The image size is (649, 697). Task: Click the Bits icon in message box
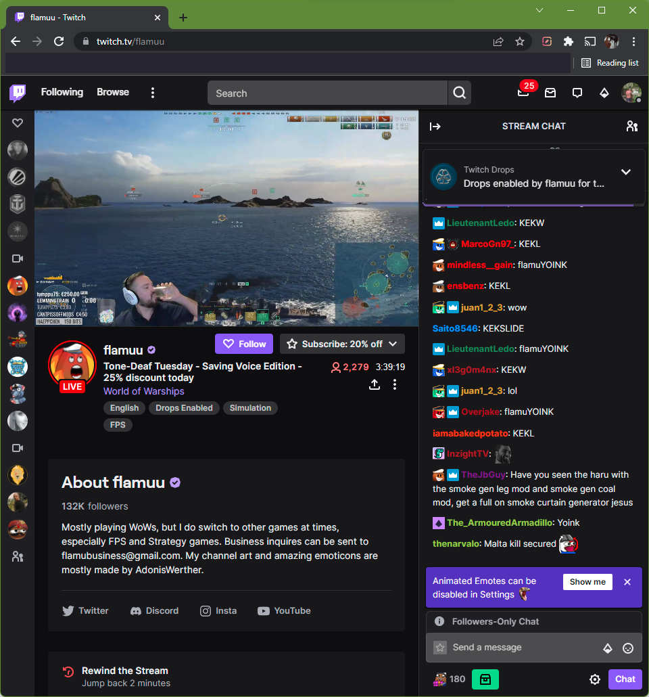coord(608,648)
